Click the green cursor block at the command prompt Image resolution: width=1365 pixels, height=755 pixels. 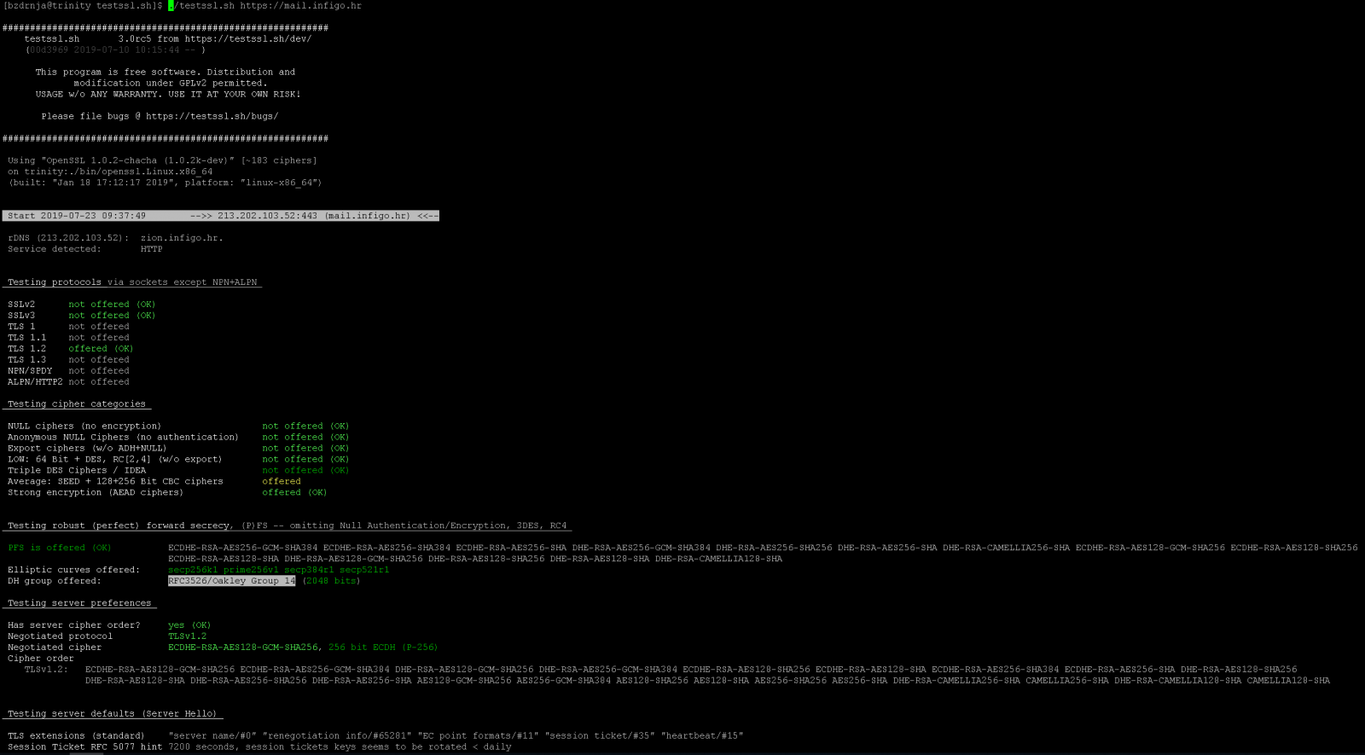171,6
